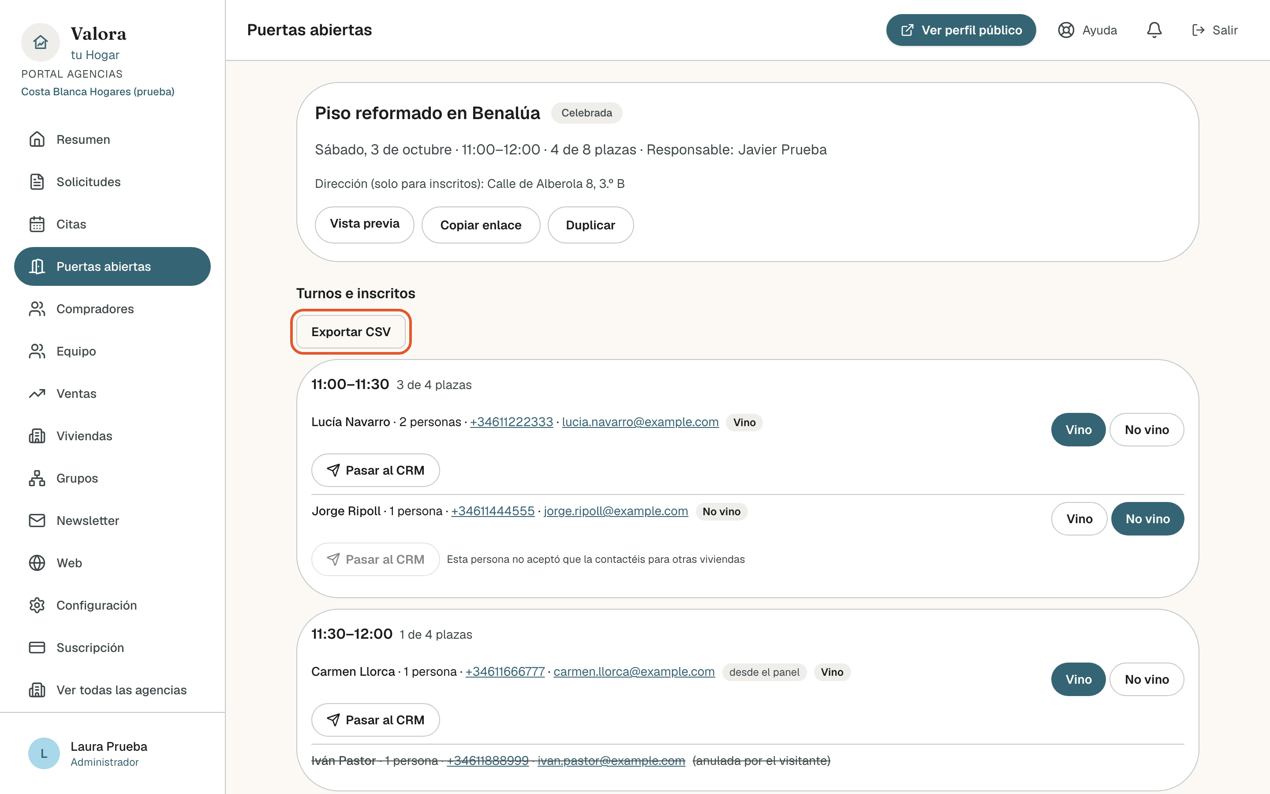Pass Lucía Navarro to the CRM
The image size is (1270, 794).
pos(375,470)
